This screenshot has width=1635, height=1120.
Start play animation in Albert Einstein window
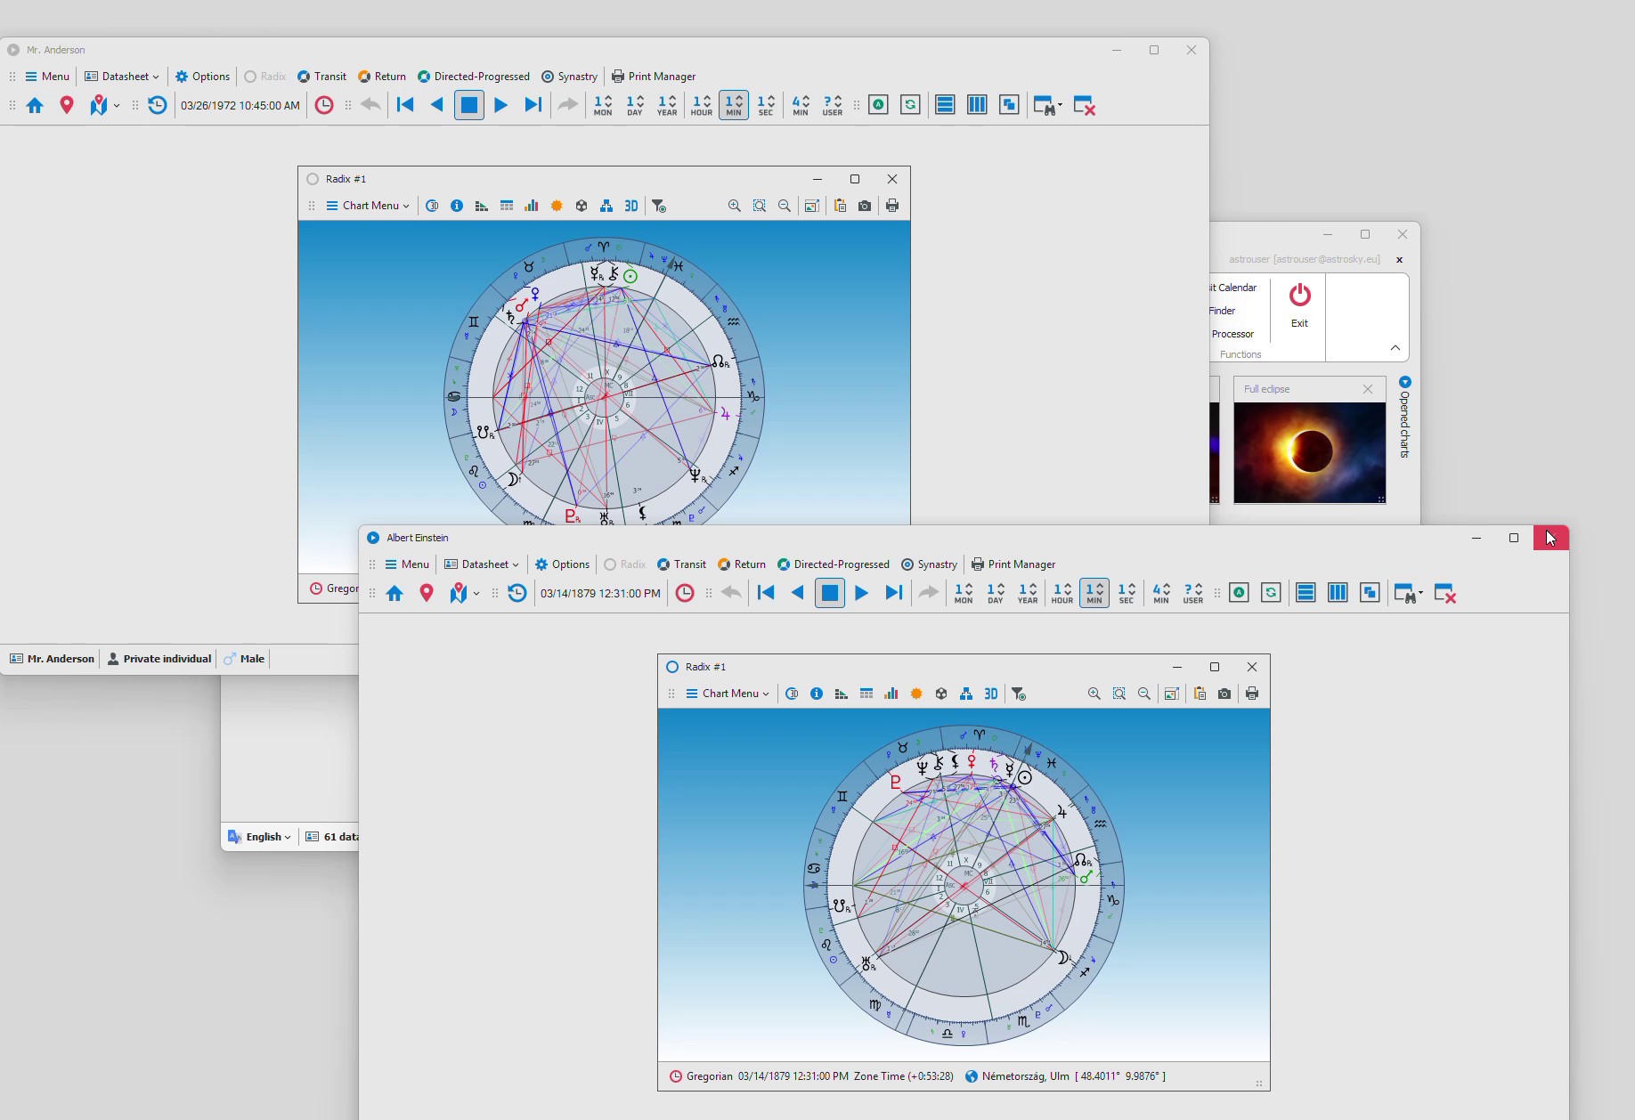pos(861,593)
